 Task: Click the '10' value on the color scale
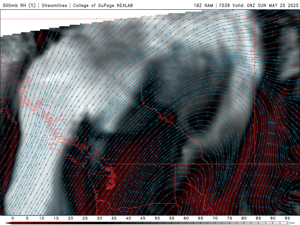tap(42, 218)
